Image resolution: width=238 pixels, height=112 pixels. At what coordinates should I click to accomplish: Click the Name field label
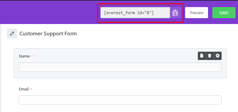[24, 56]
